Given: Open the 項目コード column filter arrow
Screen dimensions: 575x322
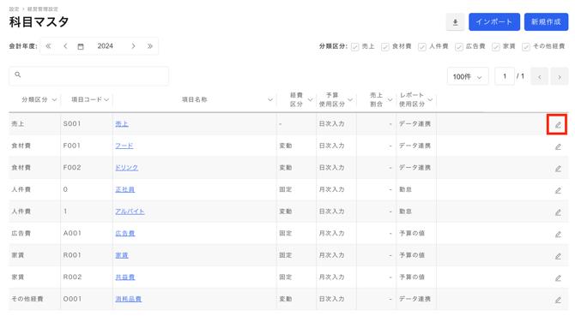Looking at the screenshot, I should tap(106, 100).
